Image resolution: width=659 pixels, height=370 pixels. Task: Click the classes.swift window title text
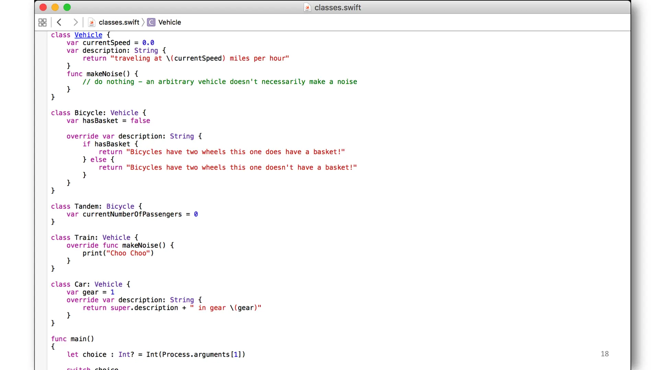point(337,8)
